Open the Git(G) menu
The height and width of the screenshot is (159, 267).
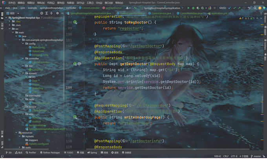pos(99,3)
